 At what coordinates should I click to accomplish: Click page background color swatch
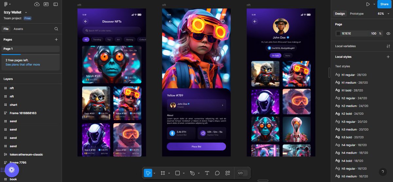pos(338,33)
